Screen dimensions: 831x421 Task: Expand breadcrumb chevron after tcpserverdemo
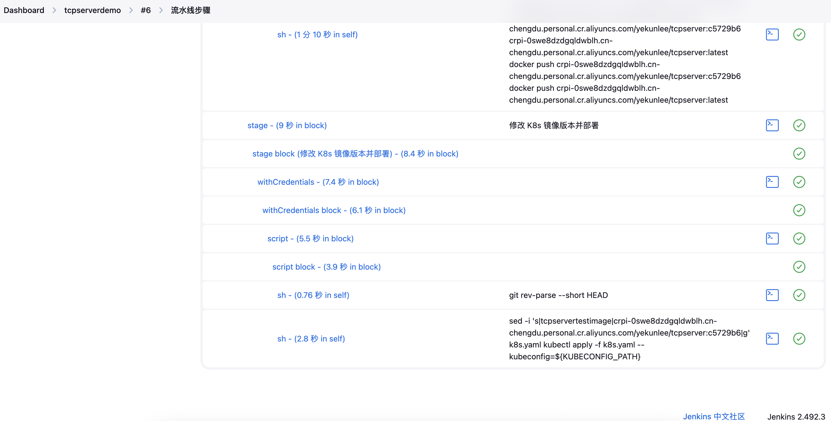(x=131, y=10)
